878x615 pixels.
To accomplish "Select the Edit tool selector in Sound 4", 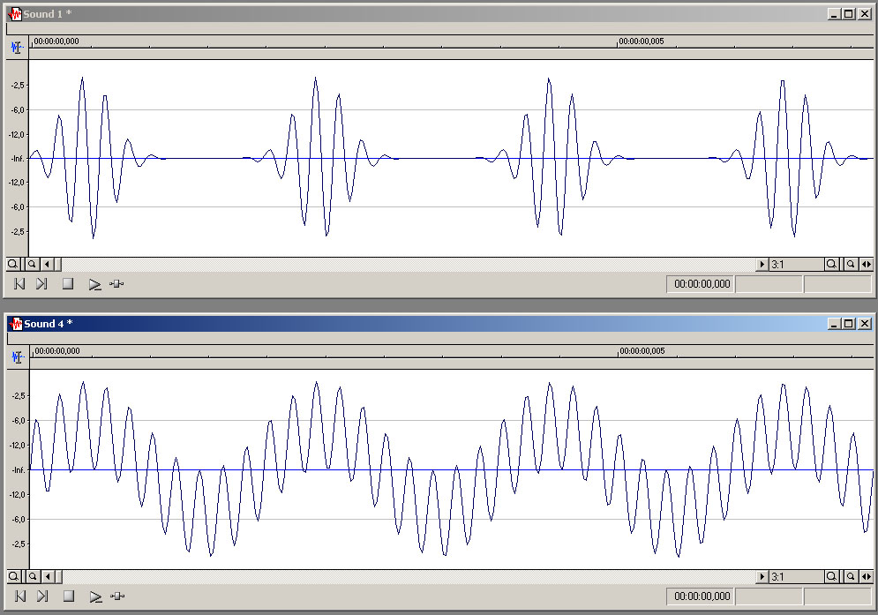I will (x=18, y=357).
